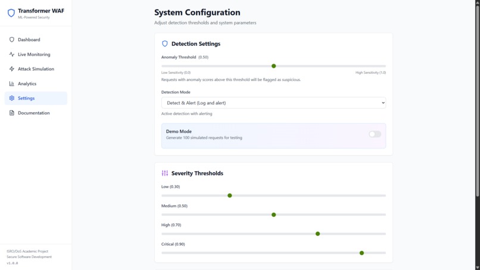Screen dimensions: 480x270
Task: Click the Attack Simulation lightning icon
Action: tap(12, 69)
